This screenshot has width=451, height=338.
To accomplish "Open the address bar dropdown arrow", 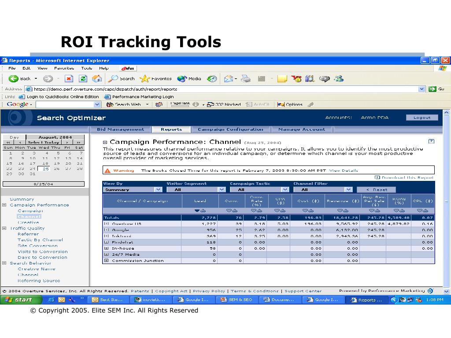I will point(421,89).
